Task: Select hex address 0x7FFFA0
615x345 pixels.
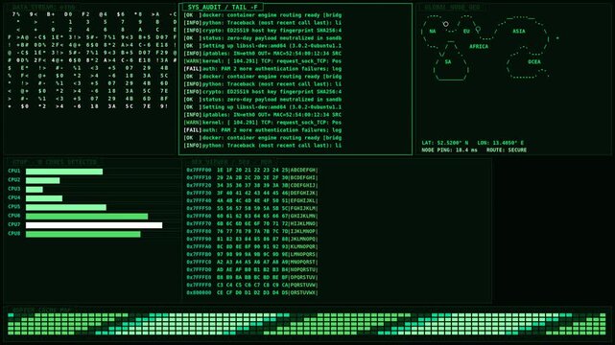Action: tap(199, 246)
